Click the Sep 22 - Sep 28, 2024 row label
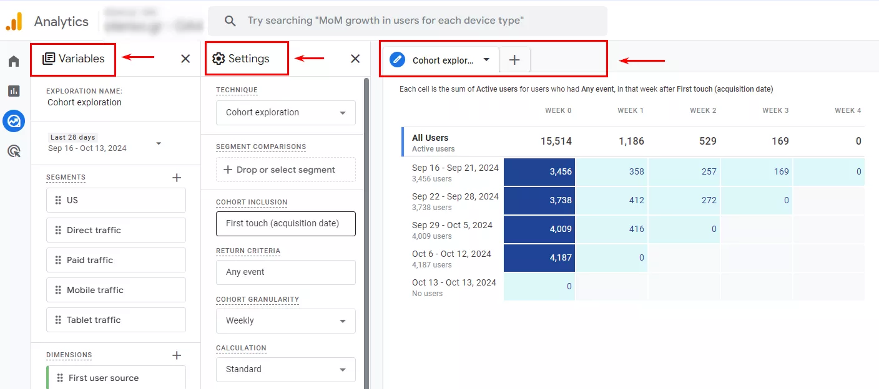Image resolution: width=879 pixels, height=389 pixels. 455,196
